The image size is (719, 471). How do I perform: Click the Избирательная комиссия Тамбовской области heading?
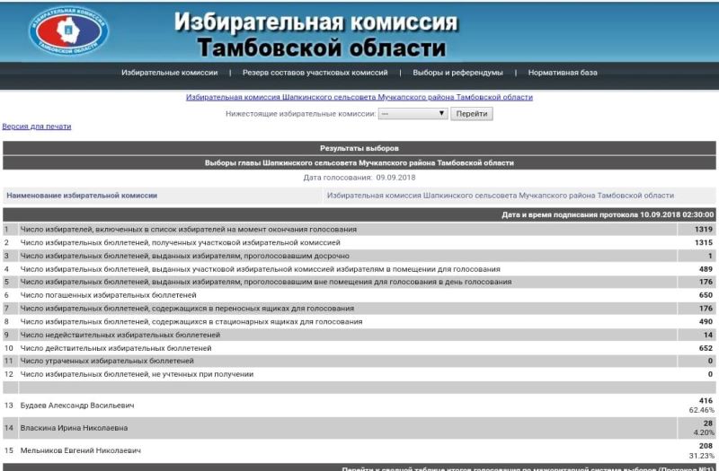coord(316,34)
